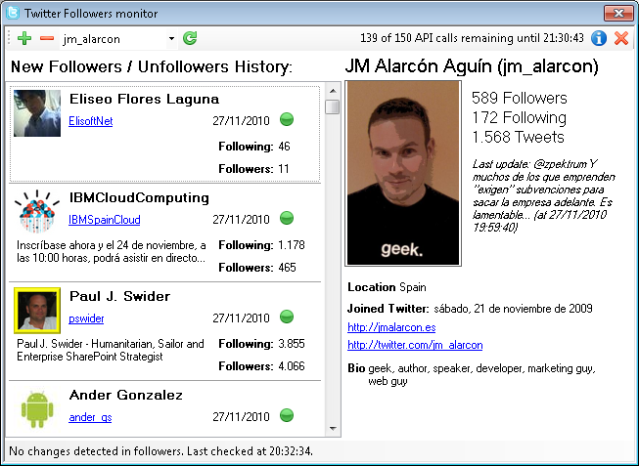Click the Twitter bird icon in title bar
The image size is (639, 466).
13,13
